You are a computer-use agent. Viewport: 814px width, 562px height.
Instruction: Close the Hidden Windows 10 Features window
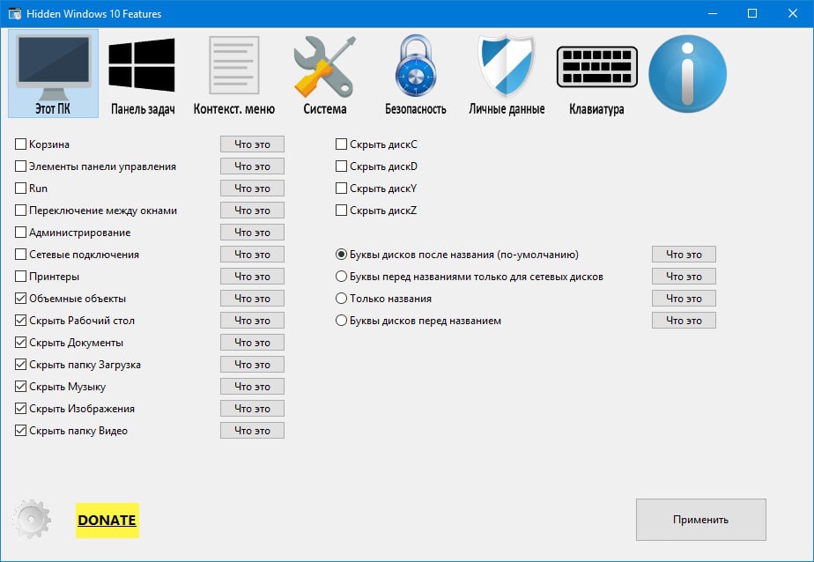pyautogui.click(x=793, y=13)
